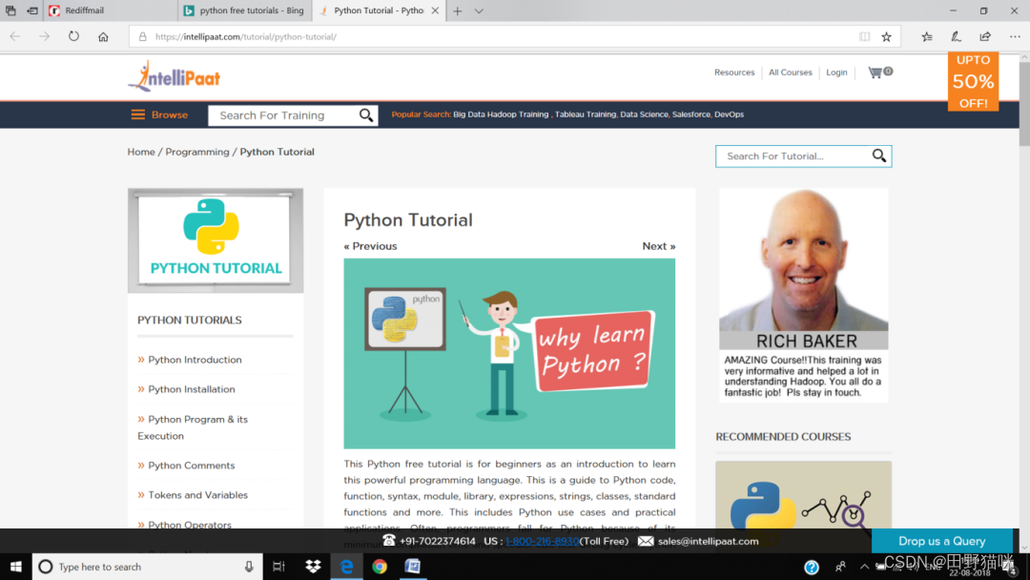
Task: Click the Next » link
Action: pyautogui.click(x=659, y=246)
